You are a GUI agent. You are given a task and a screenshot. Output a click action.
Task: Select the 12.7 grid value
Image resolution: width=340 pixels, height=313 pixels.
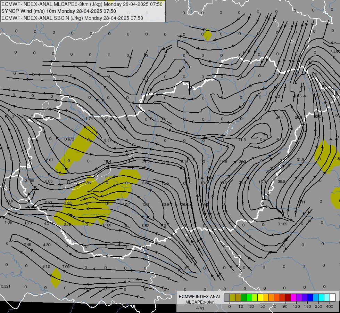coord(126,204)
